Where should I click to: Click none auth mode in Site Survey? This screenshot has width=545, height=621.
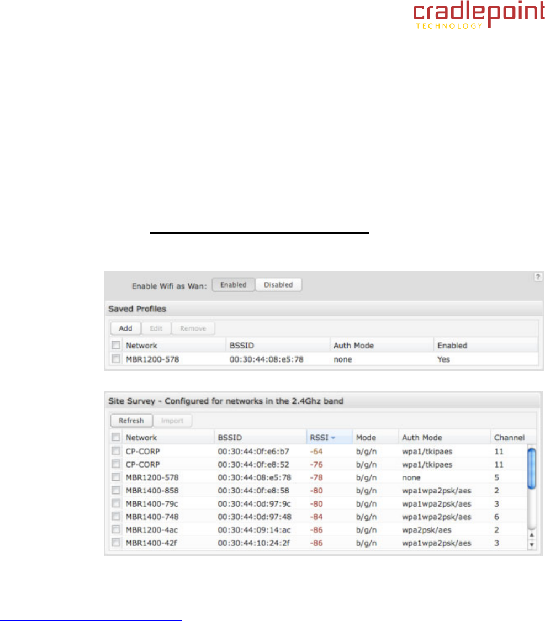coord(411,477)
